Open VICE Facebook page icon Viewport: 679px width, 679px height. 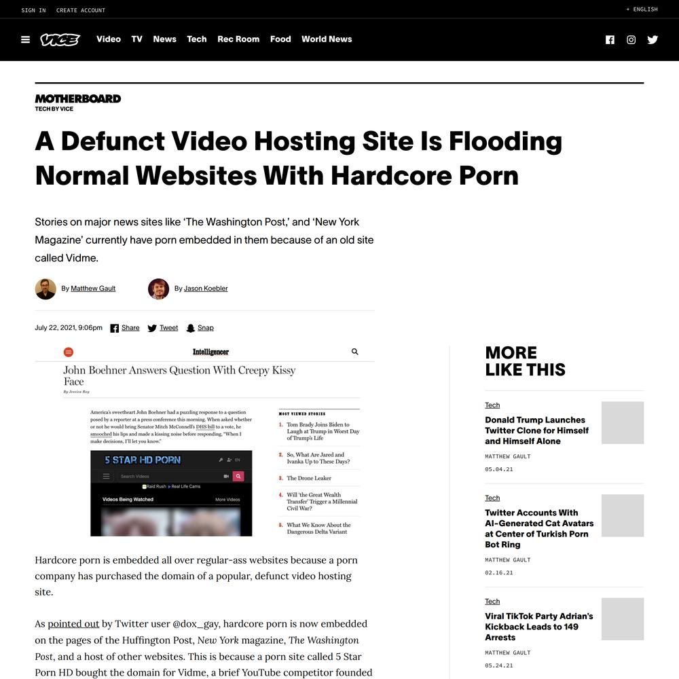pos(610,40)
